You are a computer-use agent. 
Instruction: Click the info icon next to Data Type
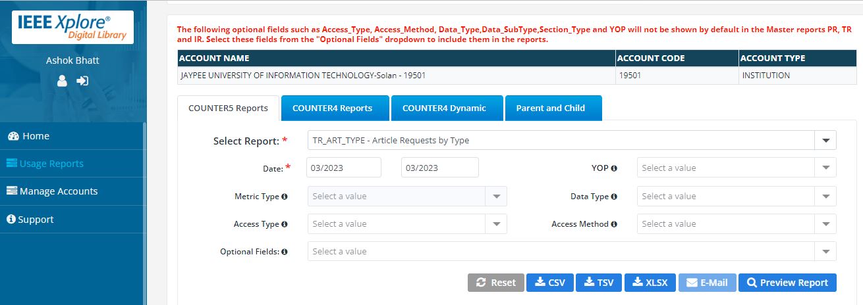[614, 197]
